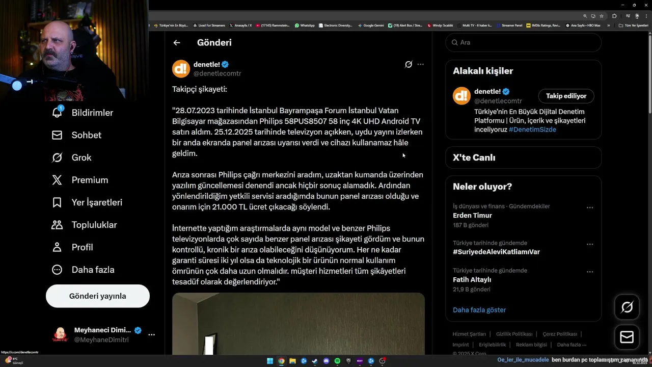
Task: Open options dots for Erden Timur trend
Action: point(589,207)
